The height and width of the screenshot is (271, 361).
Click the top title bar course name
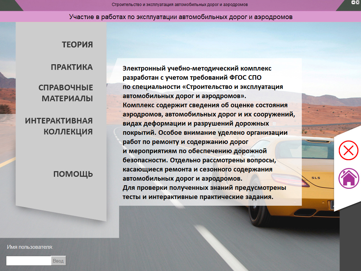tap(179, 5)
